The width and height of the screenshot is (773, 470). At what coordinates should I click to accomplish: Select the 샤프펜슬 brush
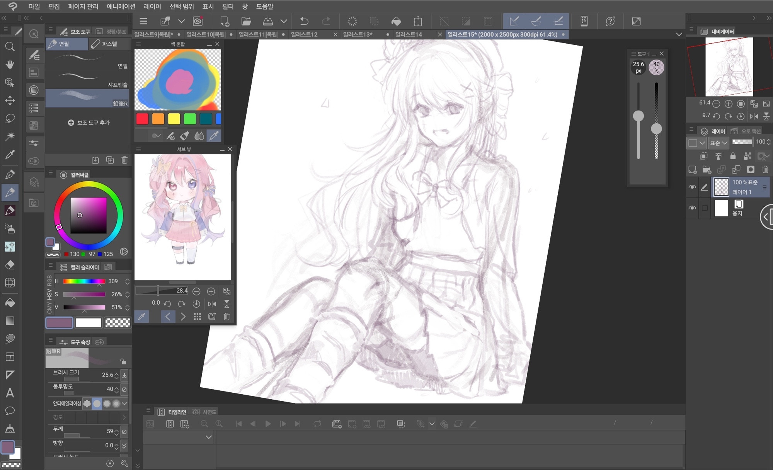[x=87, y=79]
